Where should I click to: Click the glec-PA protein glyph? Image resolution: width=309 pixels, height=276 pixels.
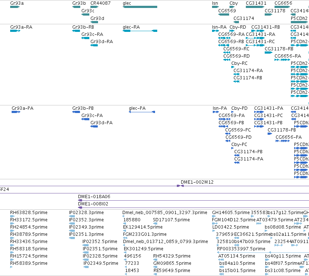coord(142,112)
